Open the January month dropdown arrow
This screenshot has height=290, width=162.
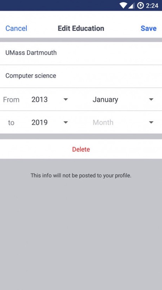[x=151, y=99]
